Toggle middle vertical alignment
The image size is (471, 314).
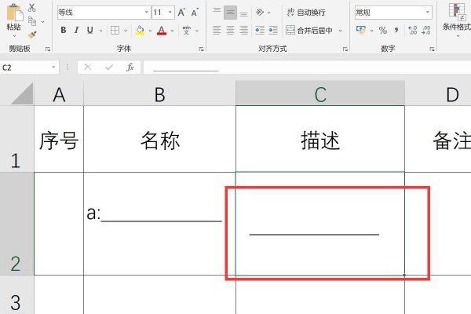(x=230, y=13)
